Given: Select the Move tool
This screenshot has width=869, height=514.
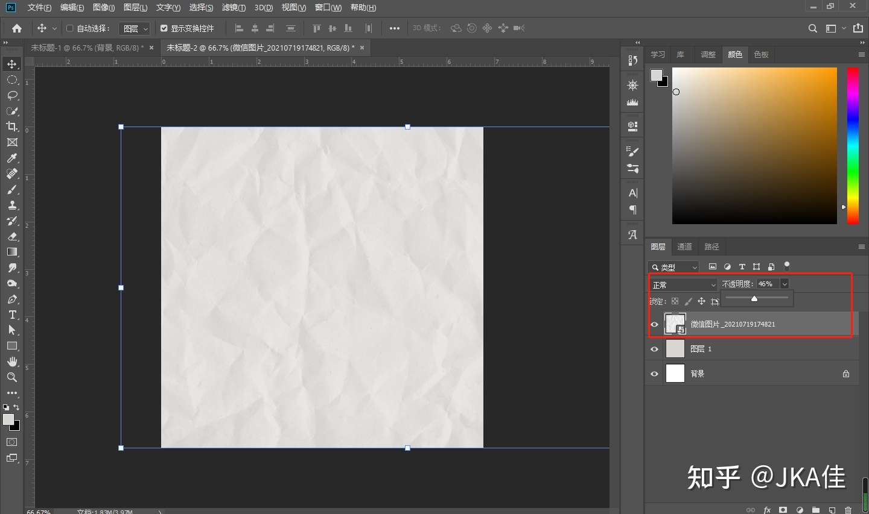Looking at the screenshot, I should click(x=12, y=64).
